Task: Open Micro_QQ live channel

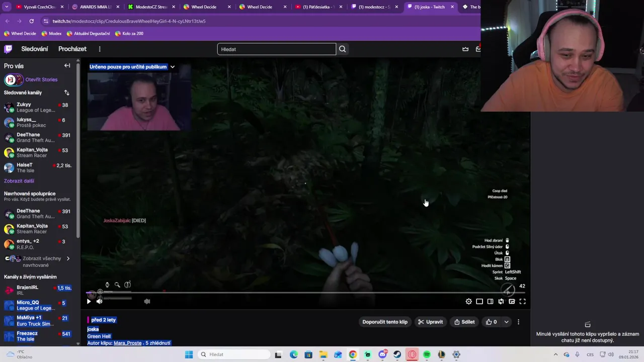Action: click(39, 305)
